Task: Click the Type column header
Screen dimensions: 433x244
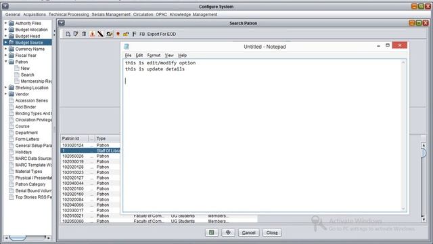Action: tap(108, 138)
